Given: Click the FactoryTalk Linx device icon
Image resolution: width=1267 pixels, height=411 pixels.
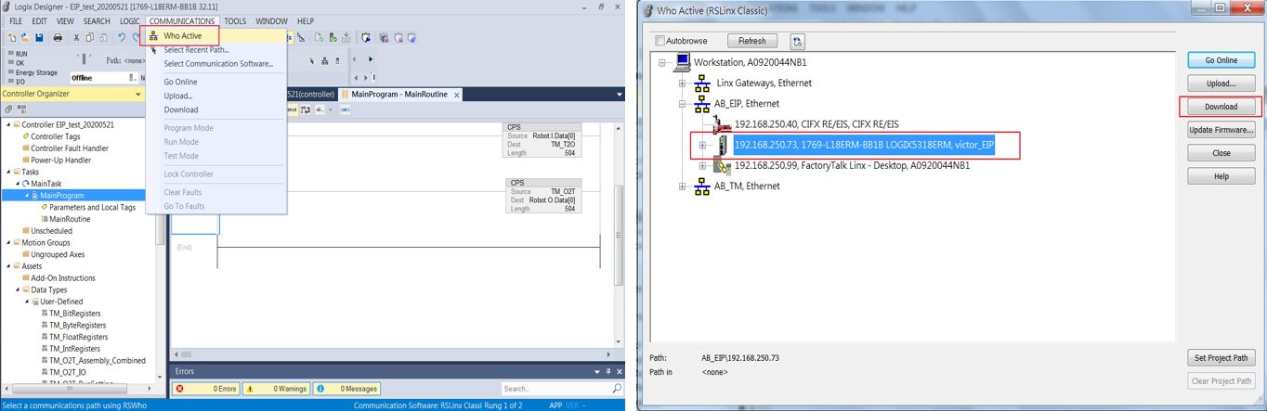Looking at the screenshot, I should (723, 166).
